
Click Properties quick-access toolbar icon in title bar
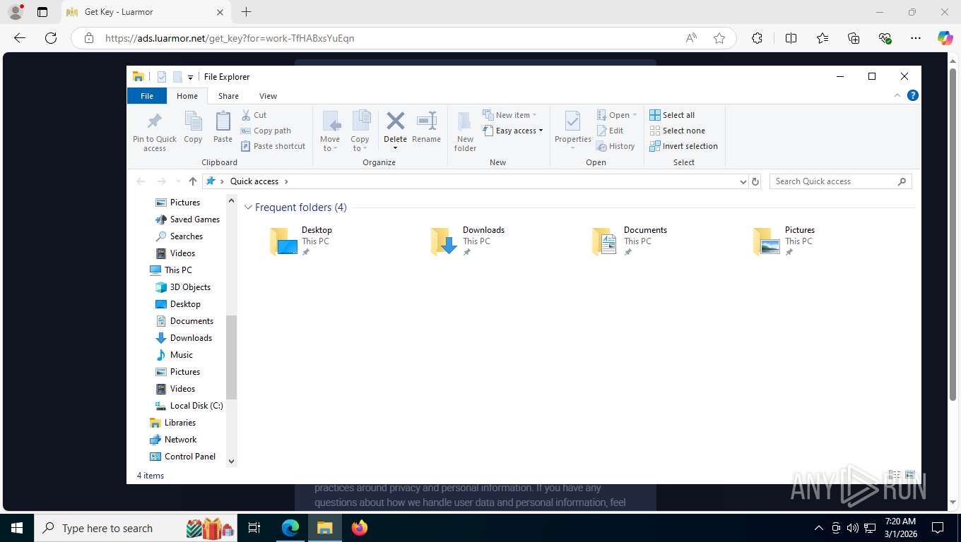pyautogui.click(x=162, y=77)
